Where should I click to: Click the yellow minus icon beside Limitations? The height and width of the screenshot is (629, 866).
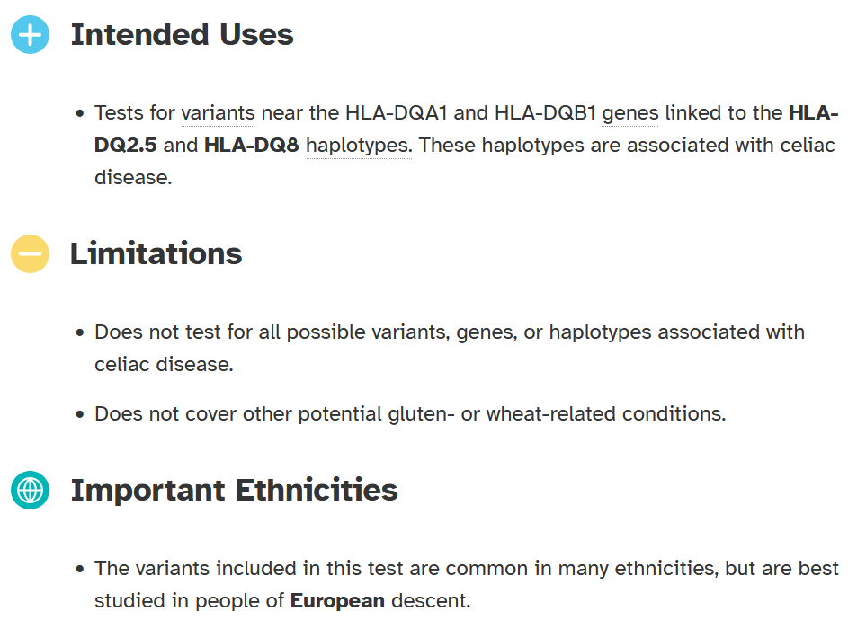[30, 254]
